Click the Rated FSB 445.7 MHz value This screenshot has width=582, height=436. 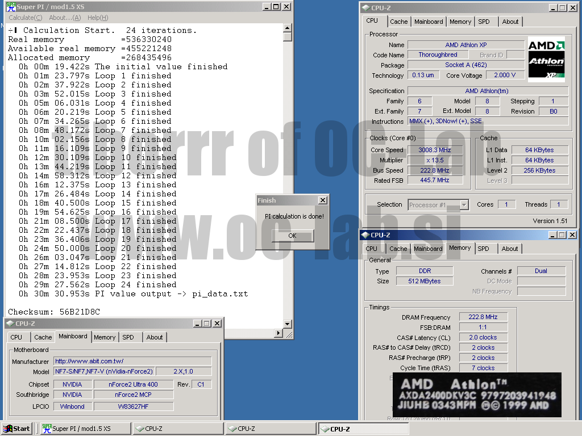[435, 180]
